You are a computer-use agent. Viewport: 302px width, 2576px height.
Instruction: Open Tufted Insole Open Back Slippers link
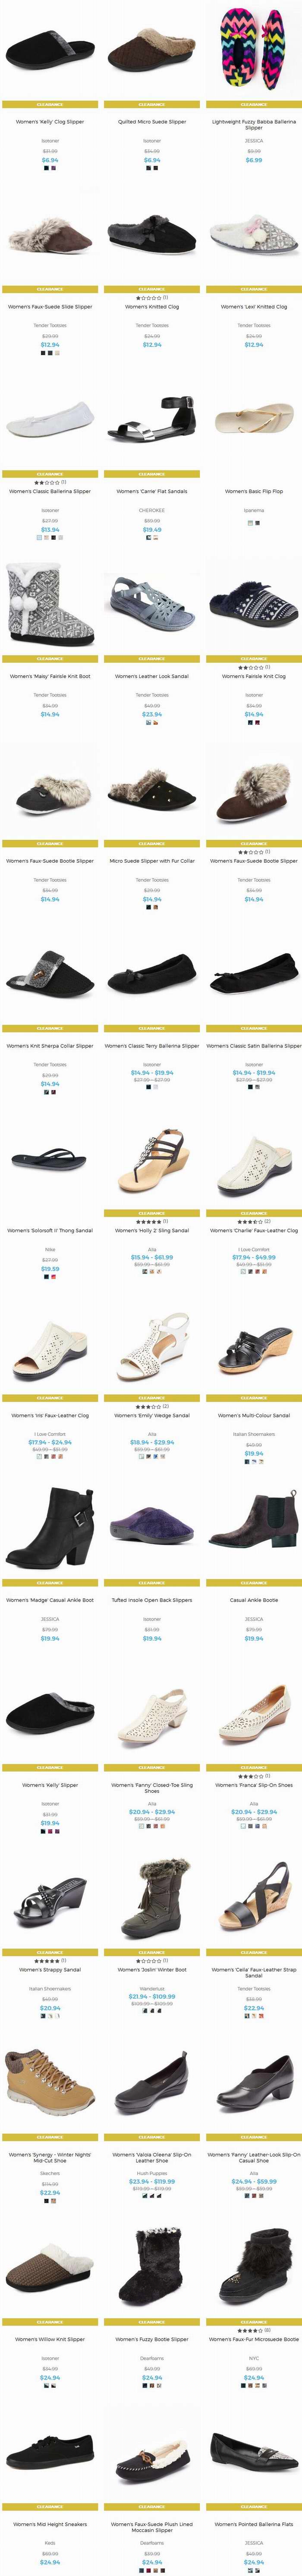tap(152, 1600)
